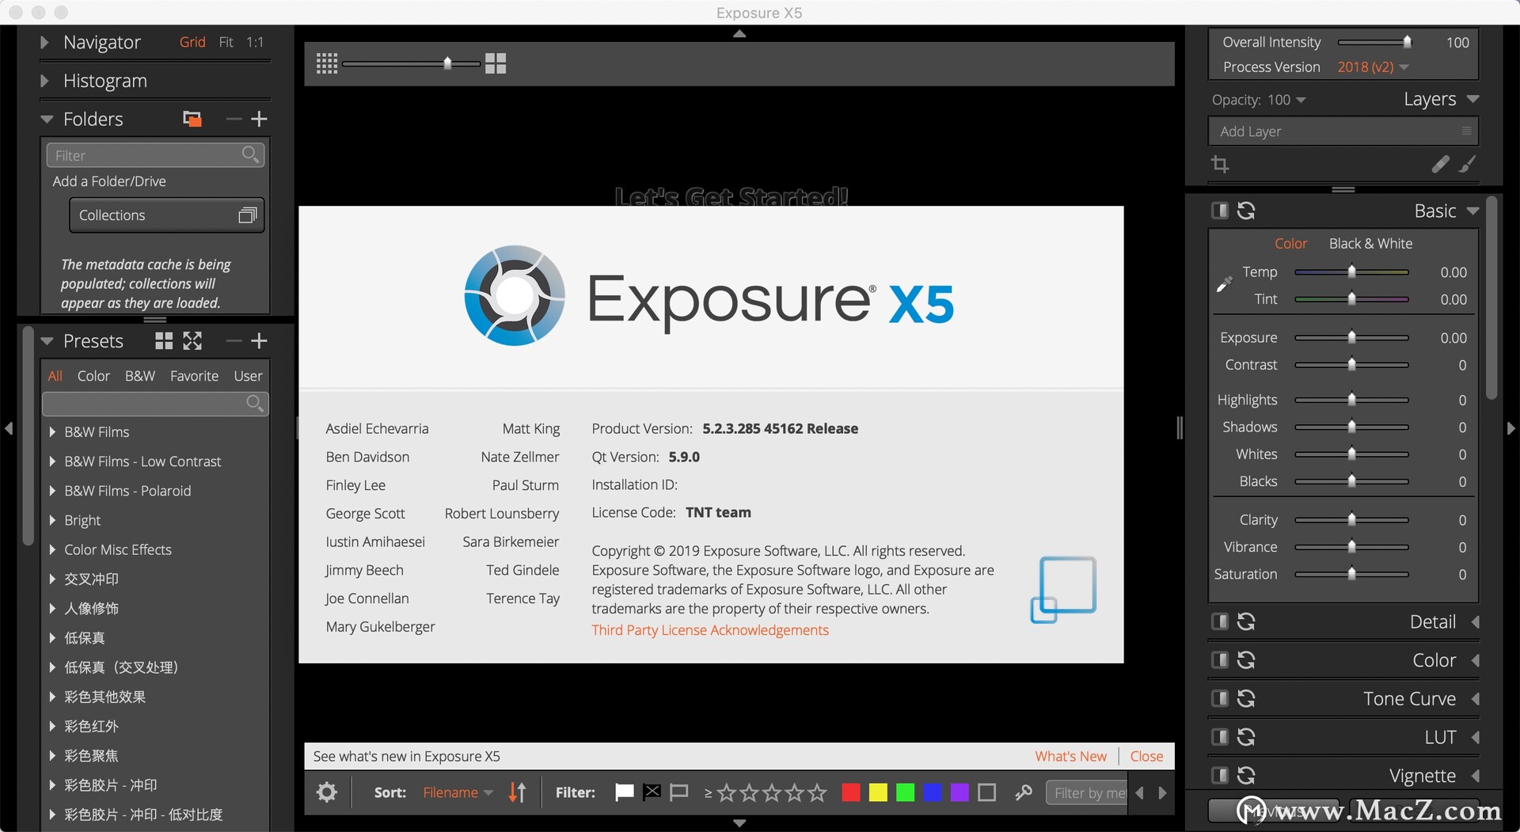Toggle Detail panel on/off switch
Viewport: 1520px width, 832px height.
[x=1220, y=621]
